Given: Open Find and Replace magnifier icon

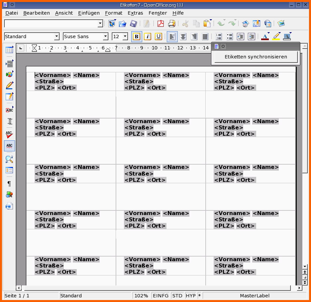Looking at the screenshot, I should click(x=9, y=159).
